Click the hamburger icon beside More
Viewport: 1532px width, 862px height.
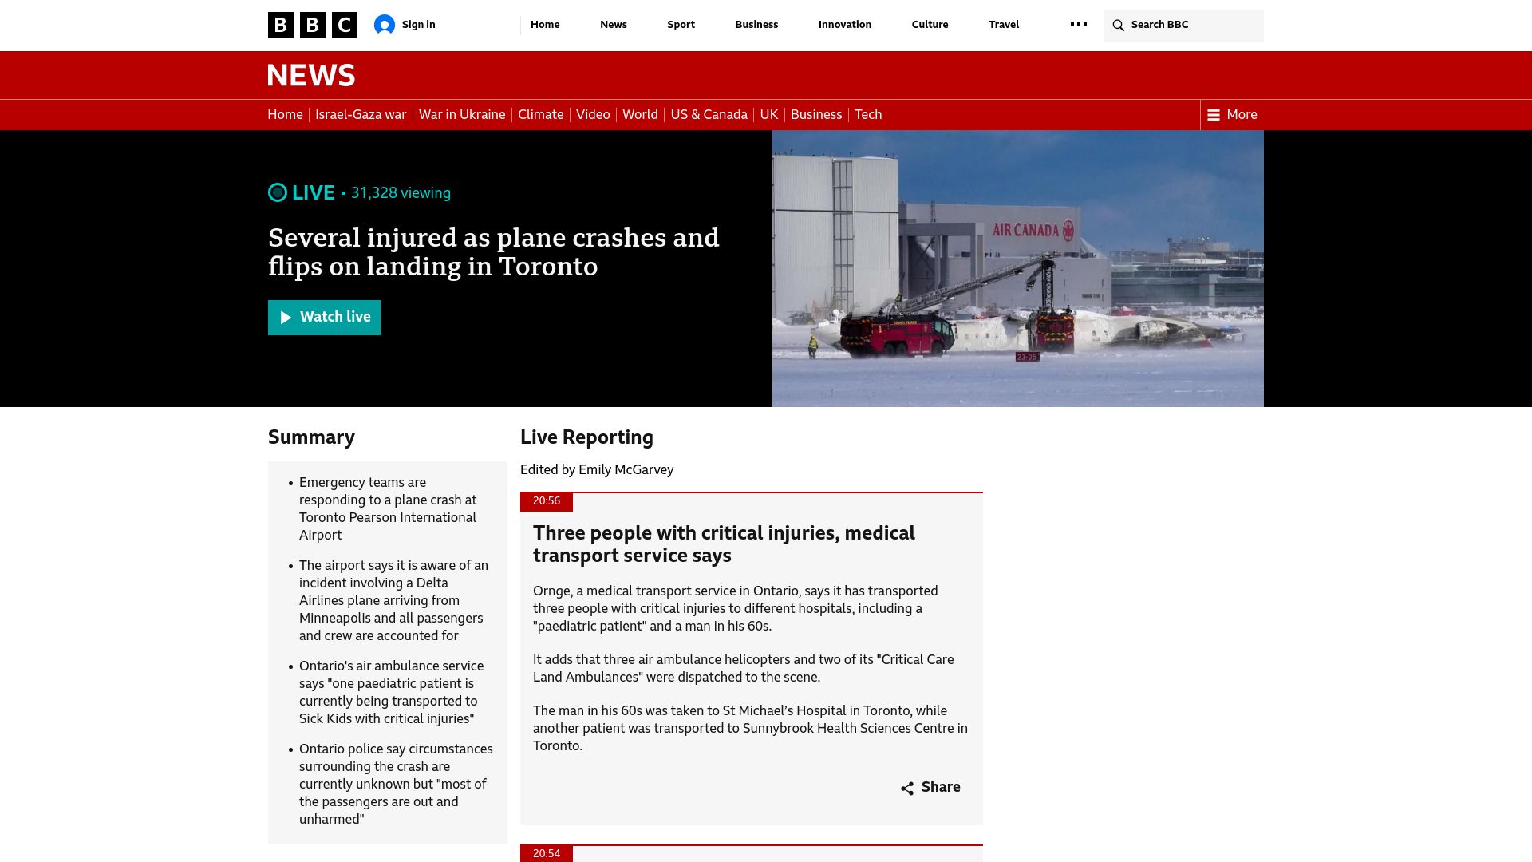tap(1214, 115)
